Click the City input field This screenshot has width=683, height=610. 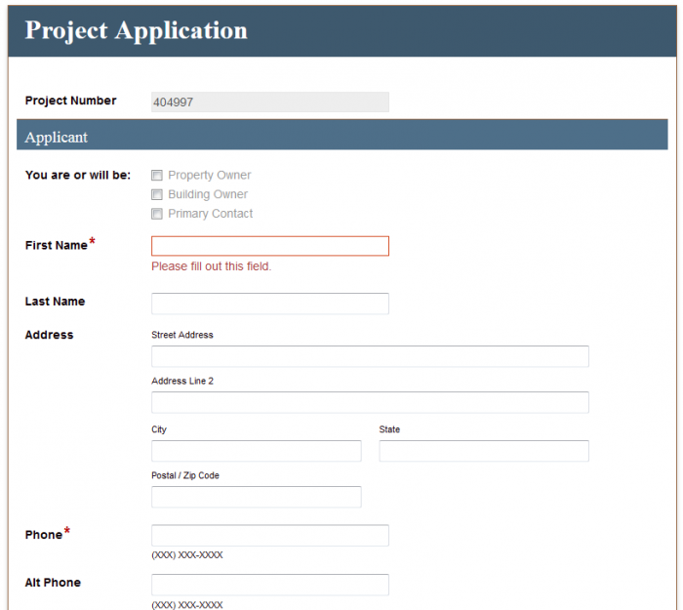point(256,451)
